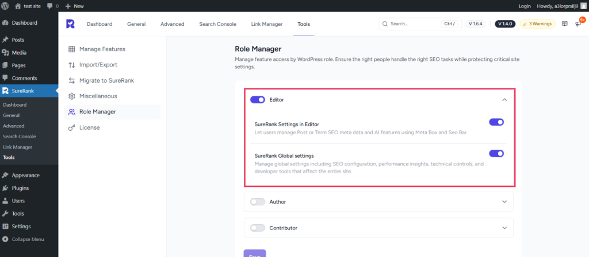Click the V 1.4.0 version badge
Screen dimensions: 589x257
pos(505,24)
